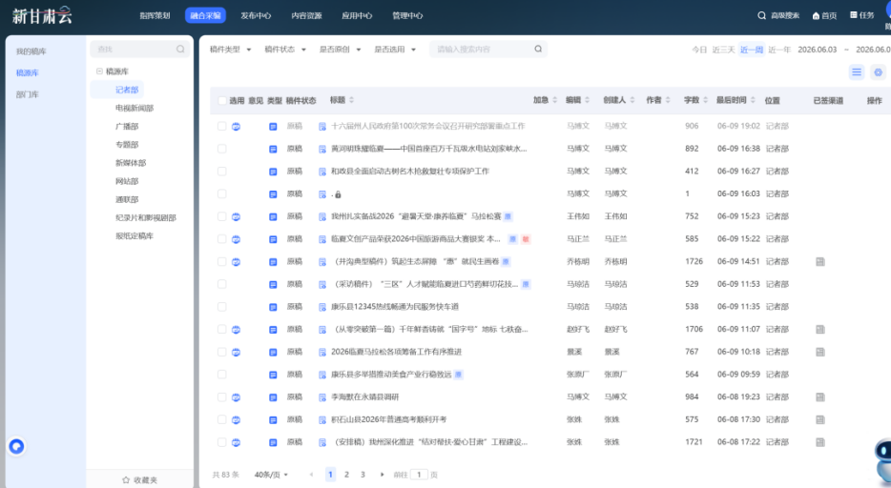891x488 pixels.
Task: Open the 发布中心 top menu
Action: [x=256, y=16]
